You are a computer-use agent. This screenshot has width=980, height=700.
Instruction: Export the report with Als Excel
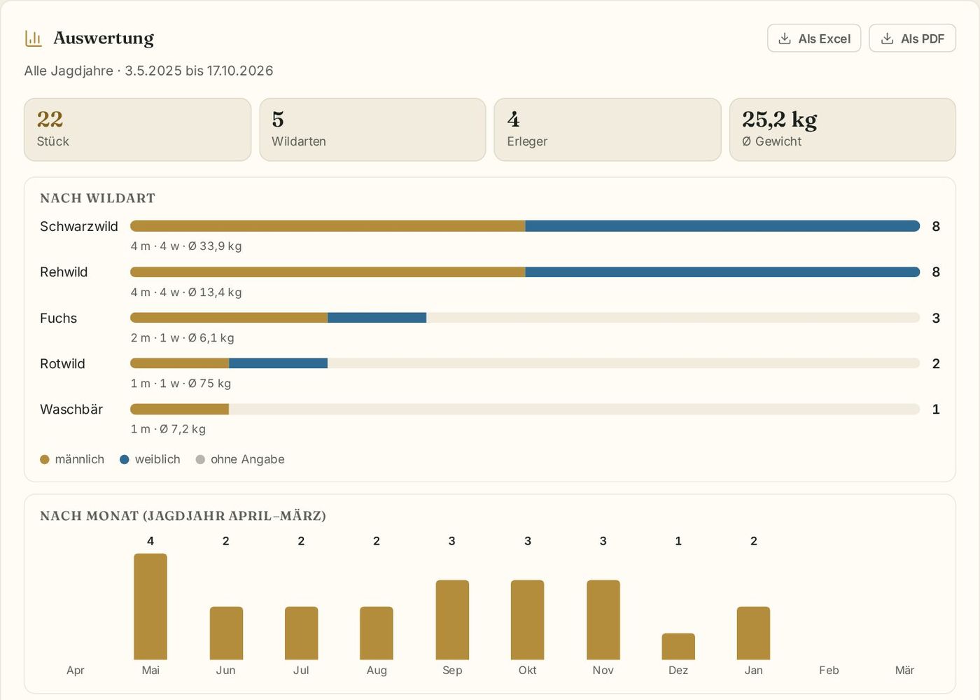814,38
